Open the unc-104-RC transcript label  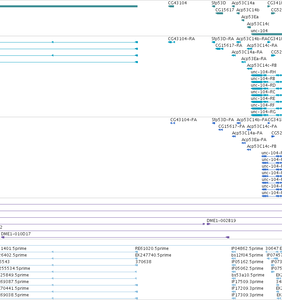pos(263,92)
